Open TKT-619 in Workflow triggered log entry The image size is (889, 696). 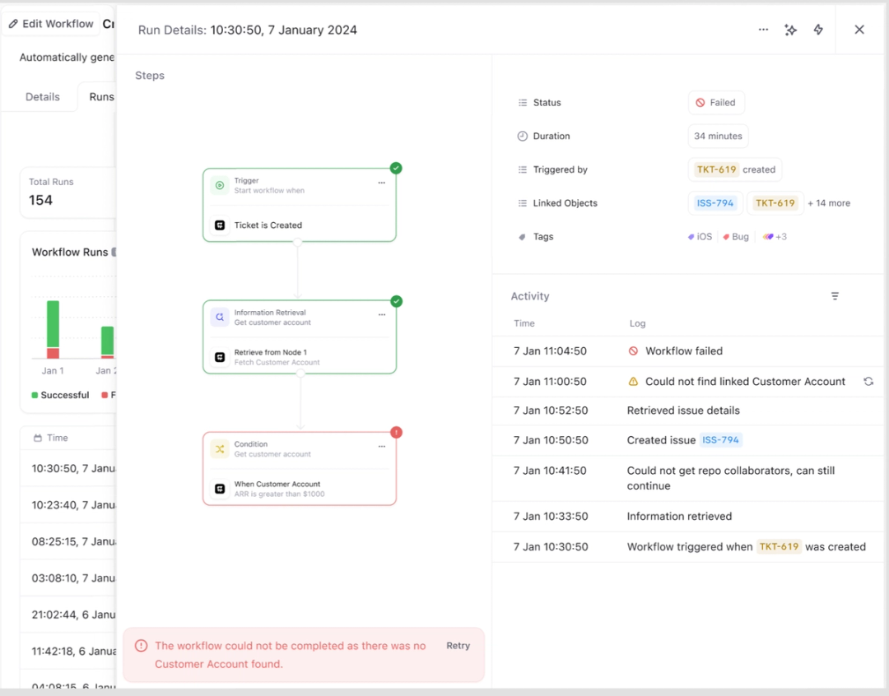(779, 547)
